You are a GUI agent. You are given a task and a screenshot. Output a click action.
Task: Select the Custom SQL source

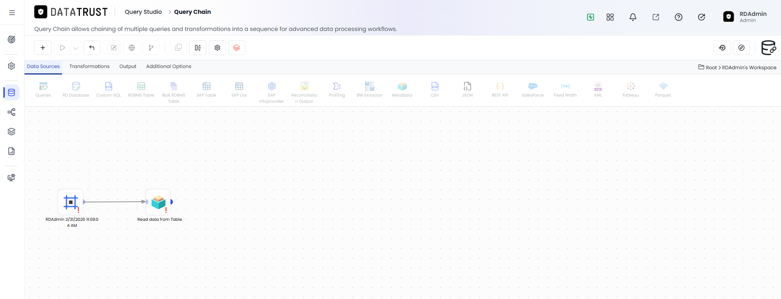click(108, 90)
